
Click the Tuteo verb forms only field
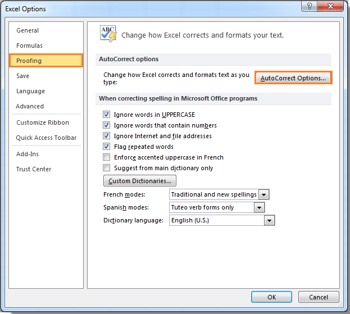pos(212,207)
